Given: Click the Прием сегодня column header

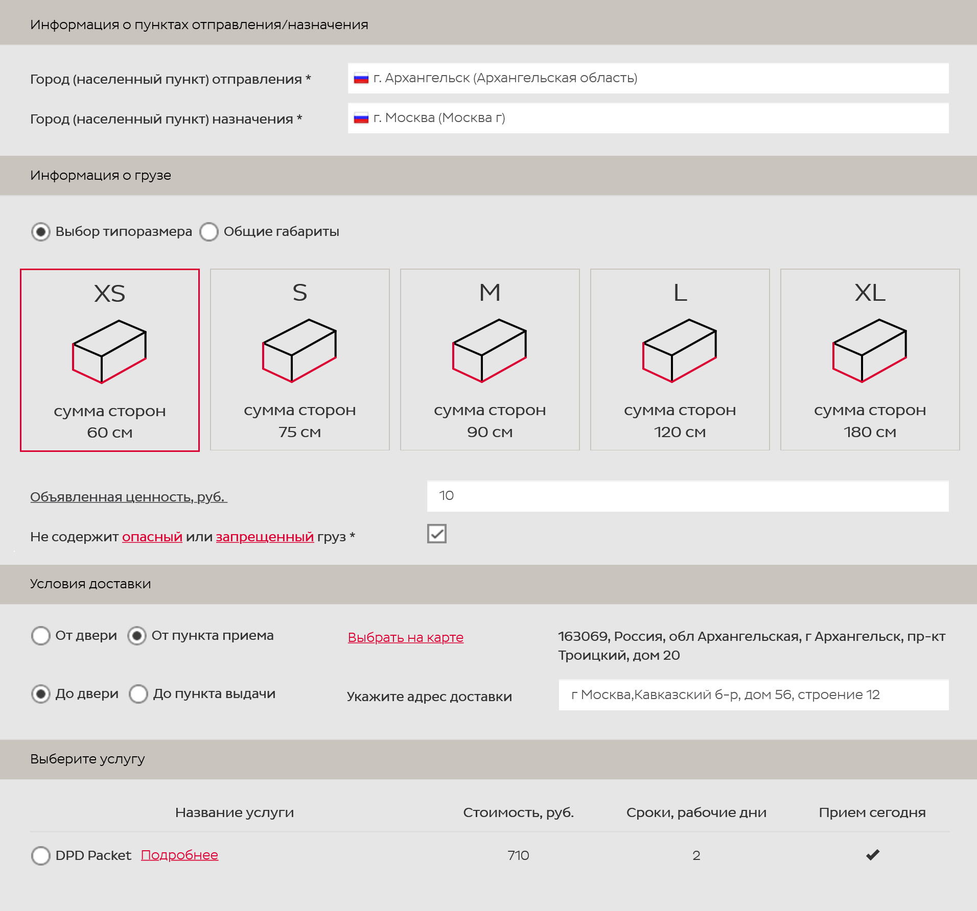Looking at the screenshot, I should tap(872, 812).
